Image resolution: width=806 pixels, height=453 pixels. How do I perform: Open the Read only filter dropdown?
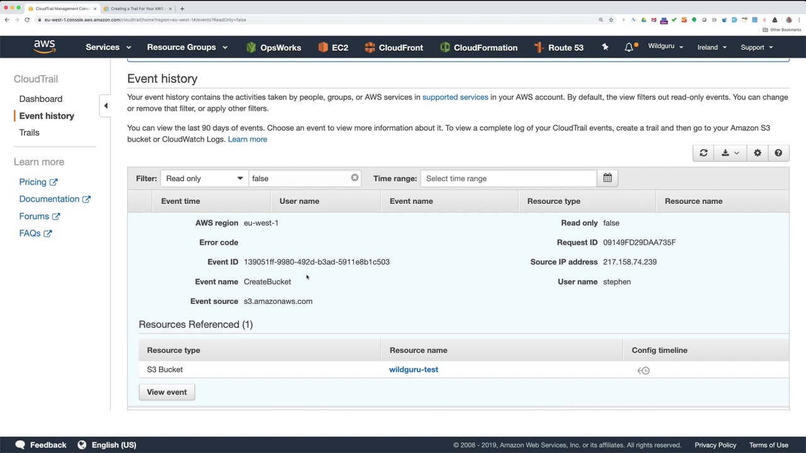click(x=204, y=179)
